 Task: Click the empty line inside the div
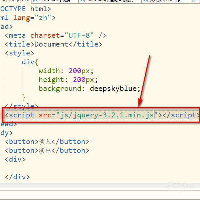click(100, 169)
